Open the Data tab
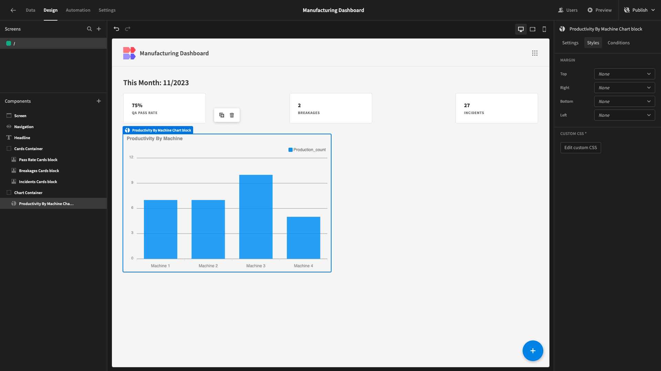 (x=30, y=10)
